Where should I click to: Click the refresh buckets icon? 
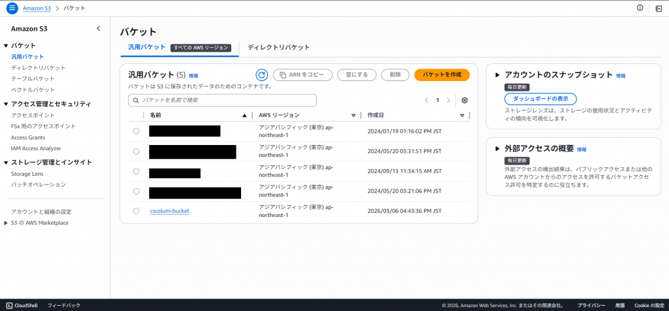[261, 75]
